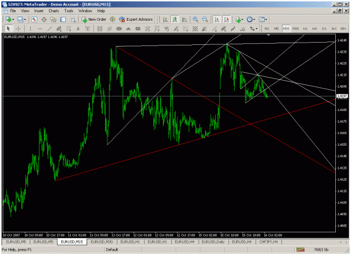Expand the periods clock dropdown arrow
351x254 pixels.
coord(254,20)
